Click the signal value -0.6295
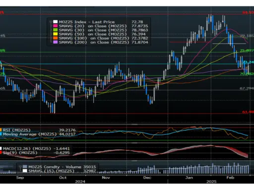The image size is (254, 190). click(62, 152)
